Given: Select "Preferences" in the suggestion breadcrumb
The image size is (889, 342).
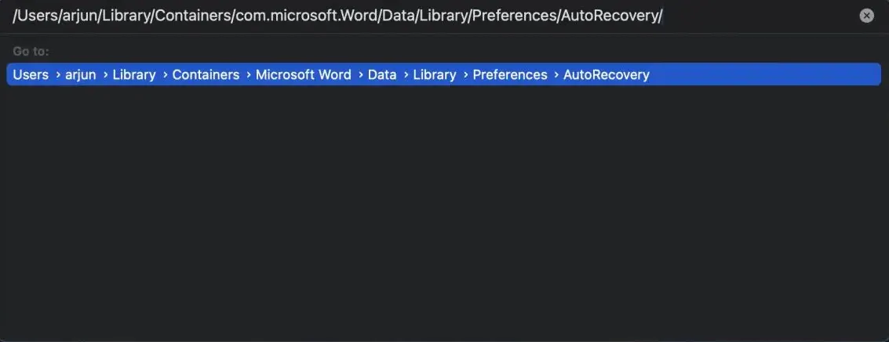Looking at the screenshot, I should click(x=509, y=75).
